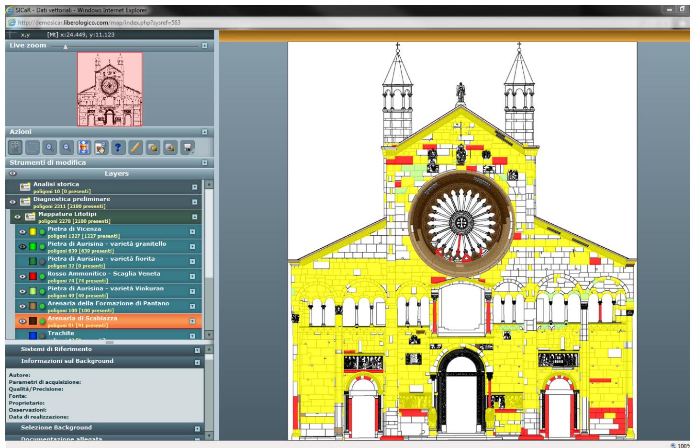Expand the Sistemi di Riferimento section
This screenshot has width=696, height=448.
tap(197, 350)
